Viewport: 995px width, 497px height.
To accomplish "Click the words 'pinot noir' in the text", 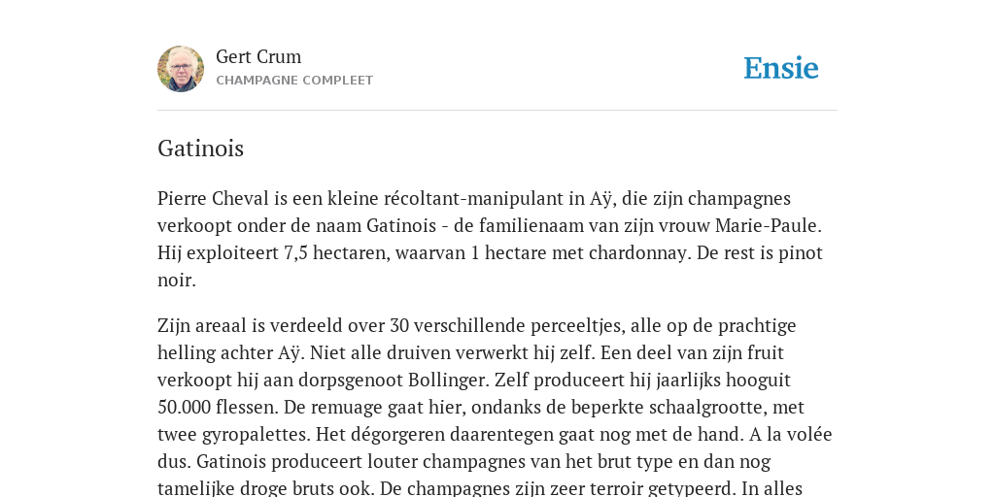I will [801, 253].
